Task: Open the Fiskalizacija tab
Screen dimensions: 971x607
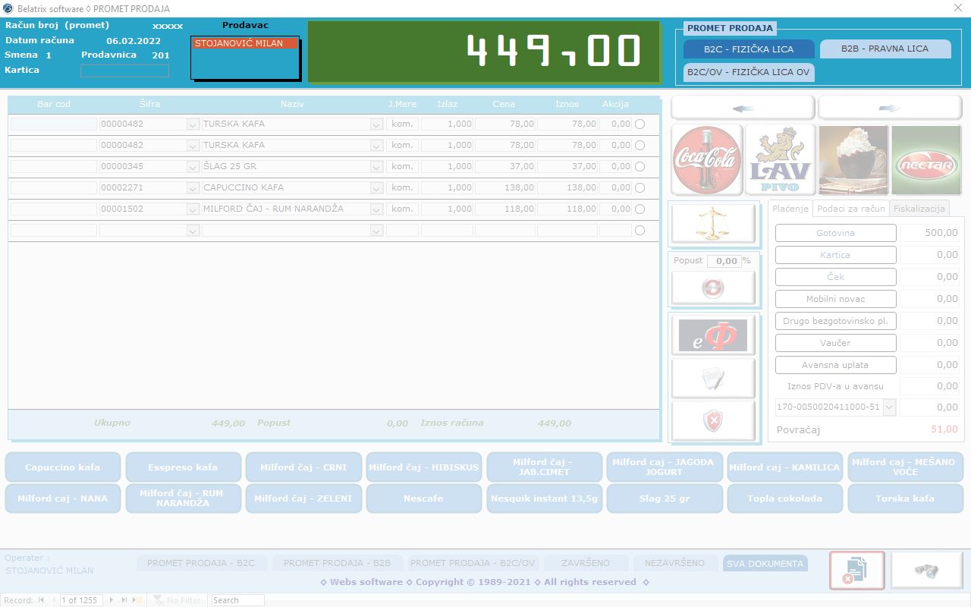Action: (919, 209)
